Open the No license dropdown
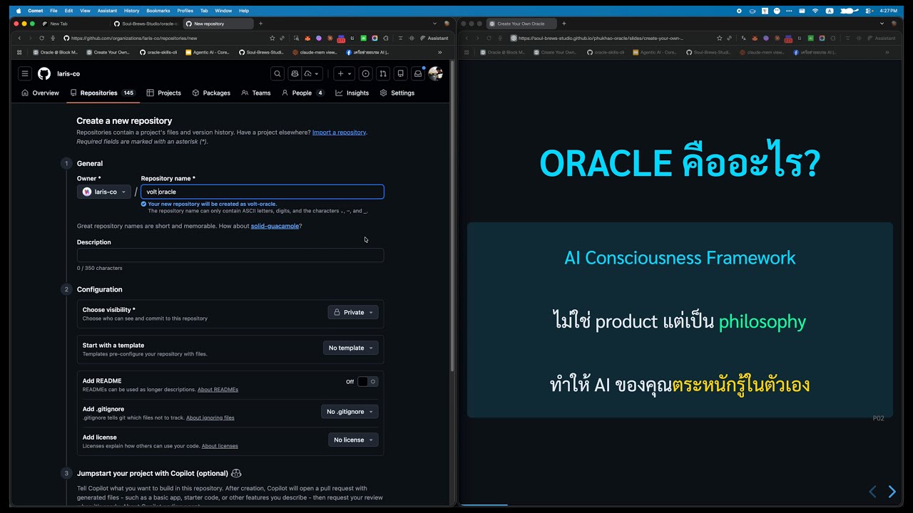The width and height of the screenshot is (913, 513). 353,440
